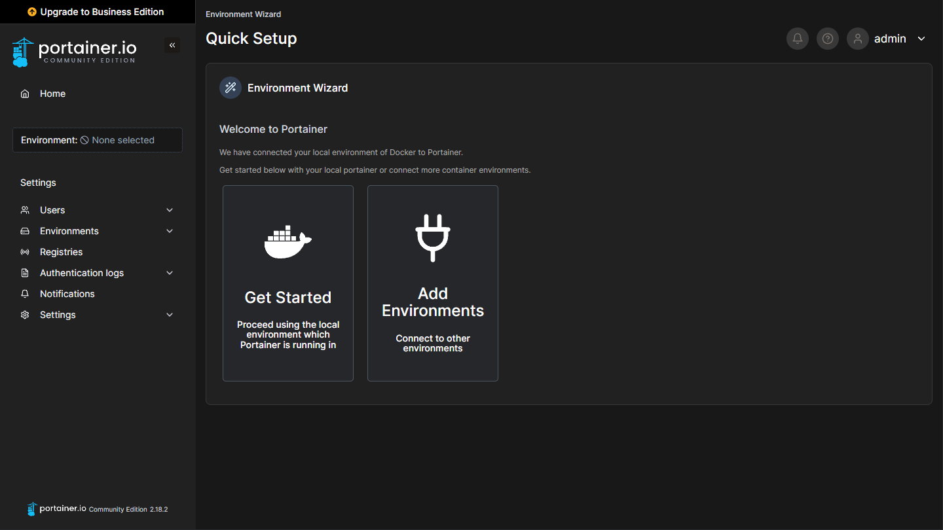943x530 pixels.
Task: Click 'Connect to other environments' description
Action: (x=433, y=344)
